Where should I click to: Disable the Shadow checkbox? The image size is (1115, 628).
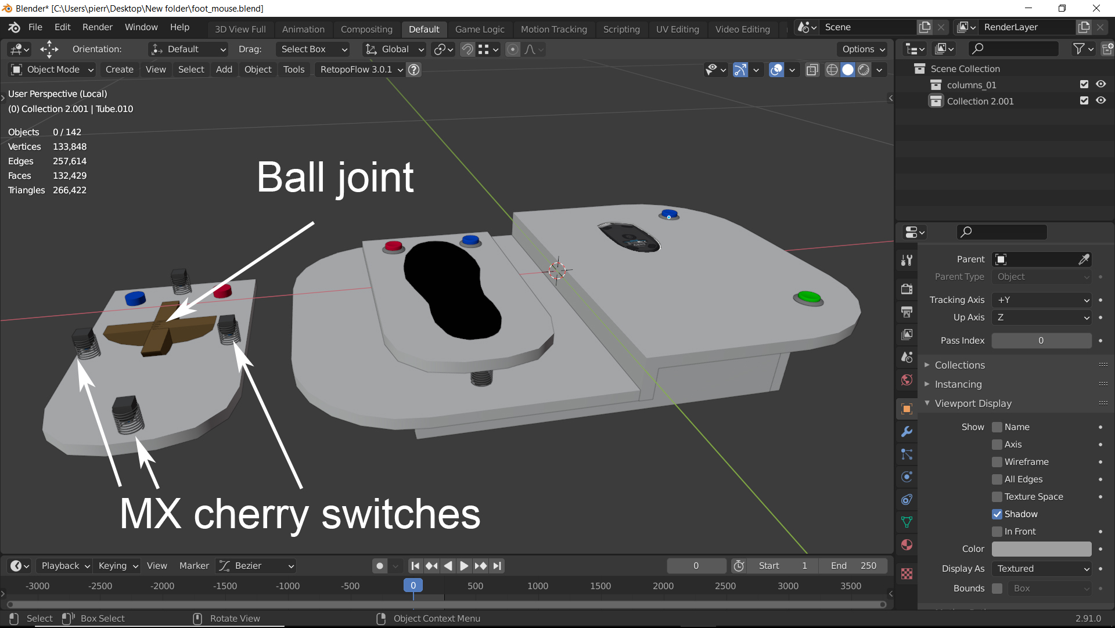[x=997, y=514]
